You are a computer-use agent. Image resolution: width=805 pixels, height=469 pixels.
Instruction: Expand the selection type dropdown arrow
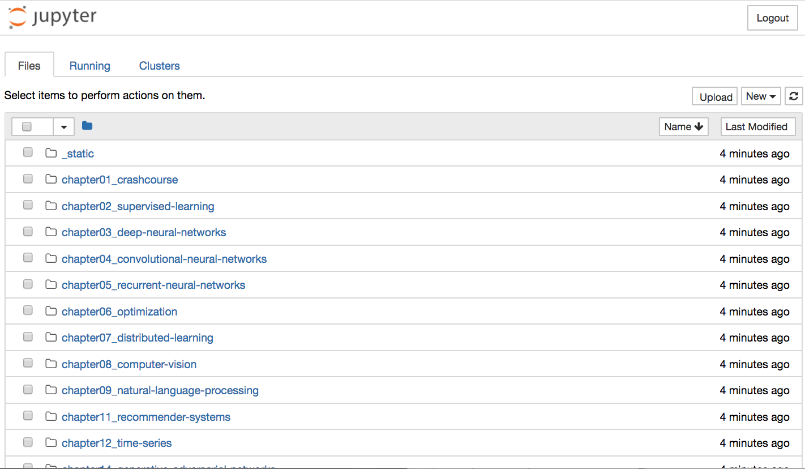point(64,127)
